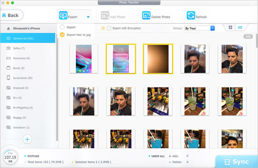Open Selfies (7) album
The height and width of the screenshot is (168, 258).
pos(28,48)
